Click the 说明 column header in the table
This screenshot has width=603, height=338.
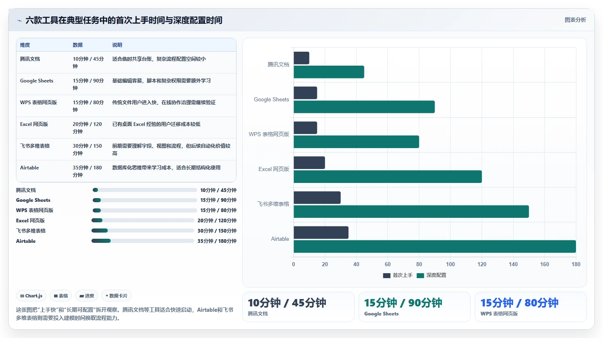click(x=117, y=45)
